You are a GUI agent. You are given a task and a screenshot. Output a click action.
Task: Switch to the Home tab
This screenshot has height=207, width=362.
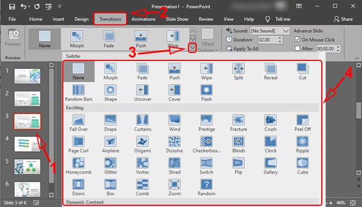coord(36,19)
